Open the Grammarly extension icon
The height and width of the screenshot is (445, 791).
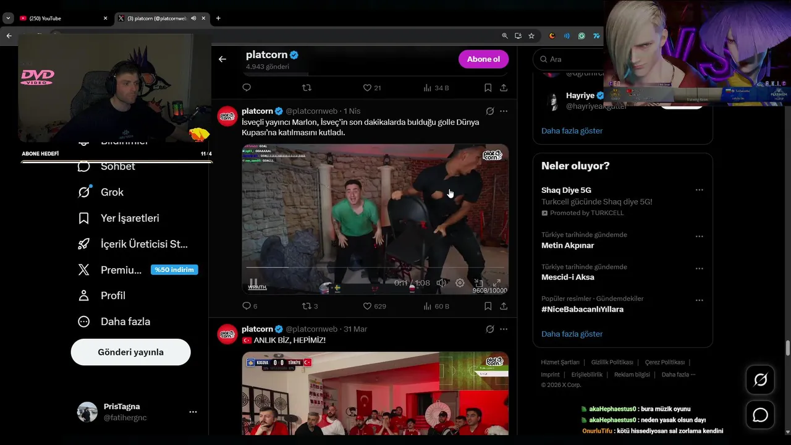[582, 36]
